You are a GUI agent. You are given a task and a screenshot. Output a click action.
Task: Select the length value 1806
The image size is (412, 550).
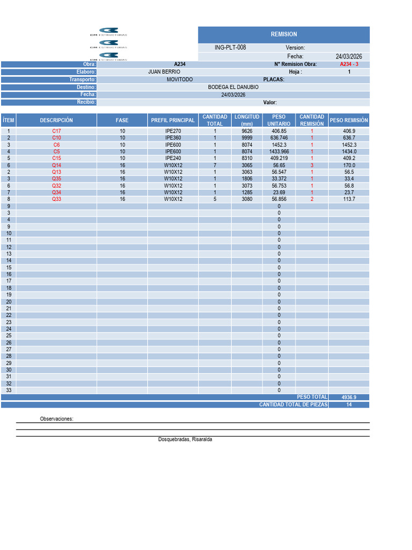[x=247, y=178]
